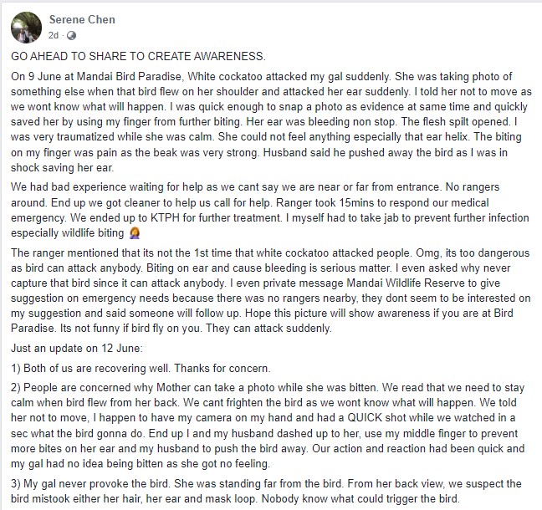This screenshot has height=510, width=542.
Task: Click the line Just an update on 12 June
Action: (77, 348)
